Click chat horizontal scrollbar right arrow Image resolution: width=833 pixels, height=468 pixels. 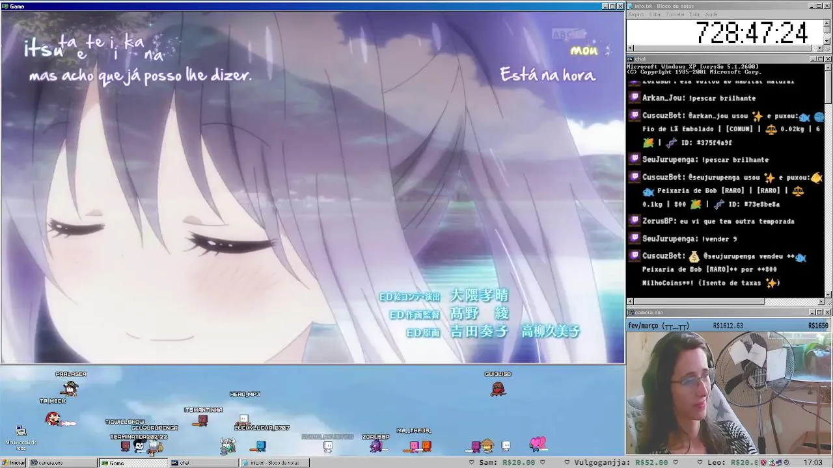tap(821, 302)
